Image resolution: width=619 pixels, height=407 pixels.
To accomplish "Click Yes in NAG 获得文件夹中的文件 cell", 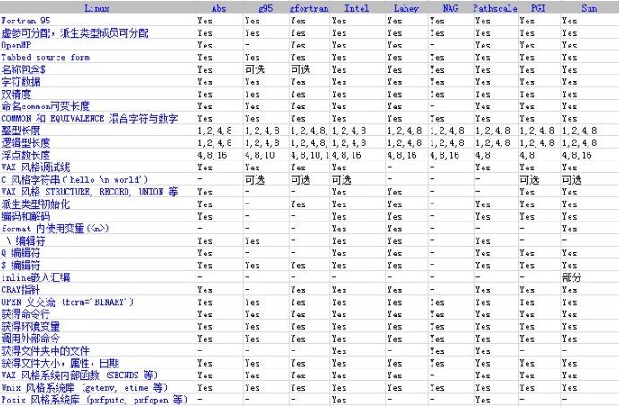I will (x=437, y=351).
